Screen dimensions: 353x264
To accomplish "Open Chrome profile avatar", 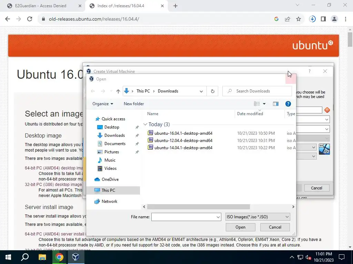I will tap(334, 19).
